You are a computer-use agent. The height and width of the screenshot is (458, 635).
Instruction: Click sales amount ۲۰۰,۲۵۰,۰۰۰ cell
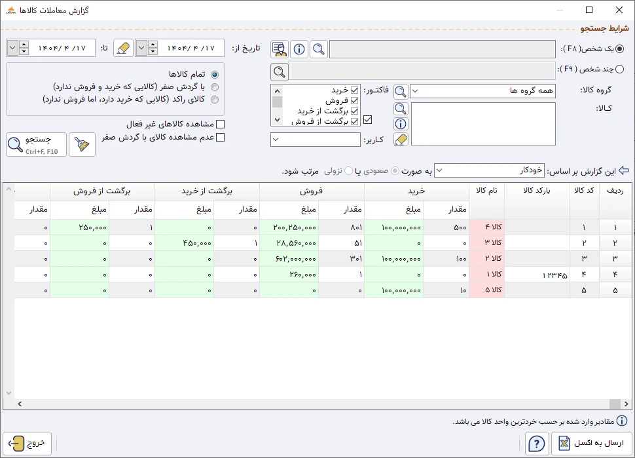(x=289, y=227)
